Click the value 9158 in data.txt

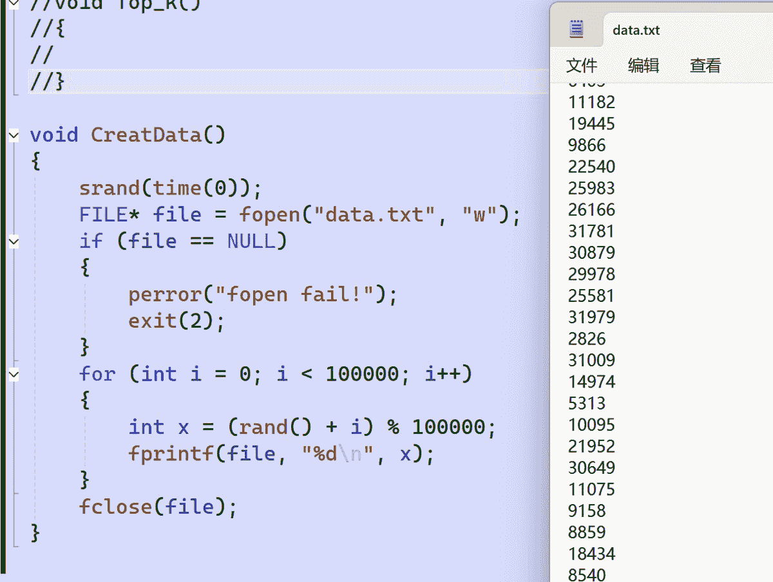coord(587,511)
